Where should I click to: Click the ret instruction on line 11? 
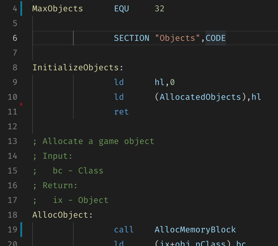pos(121,112)
